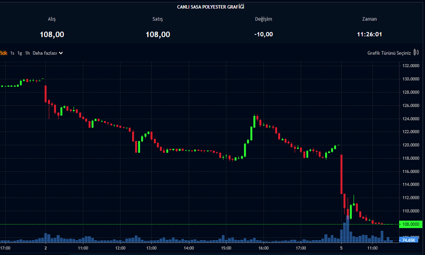Click the Grafik Türünü Seçiniz label
The width and height of the screenshot is (425, 255).
(x=389, y=53)
